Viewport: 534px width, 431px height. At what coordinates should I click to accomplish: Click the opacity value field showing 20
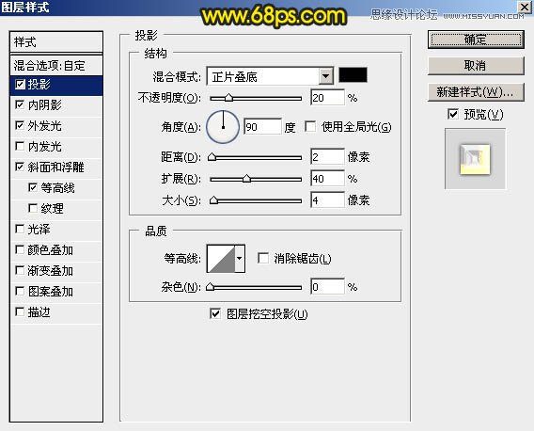click(x=327, y=98)
